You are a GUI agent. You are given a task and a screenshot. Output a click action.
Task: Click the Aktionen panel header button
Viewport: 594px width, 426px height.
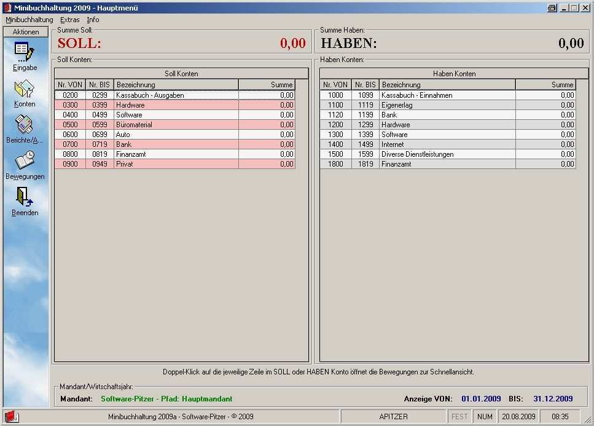[26, 32]
